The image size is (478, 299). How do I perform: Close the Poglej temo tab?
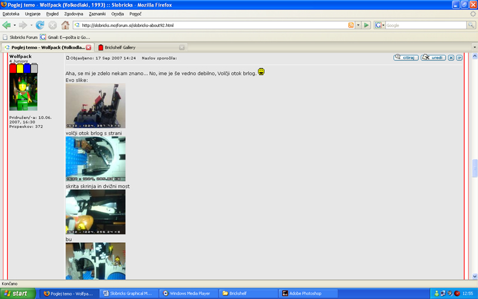[x=88, y=47]
